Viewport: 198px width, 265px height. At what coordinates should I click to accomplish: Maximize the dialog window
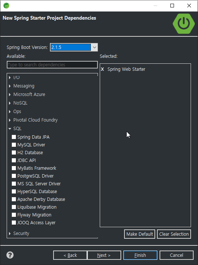pyautogui.click(x=172, y=6)
